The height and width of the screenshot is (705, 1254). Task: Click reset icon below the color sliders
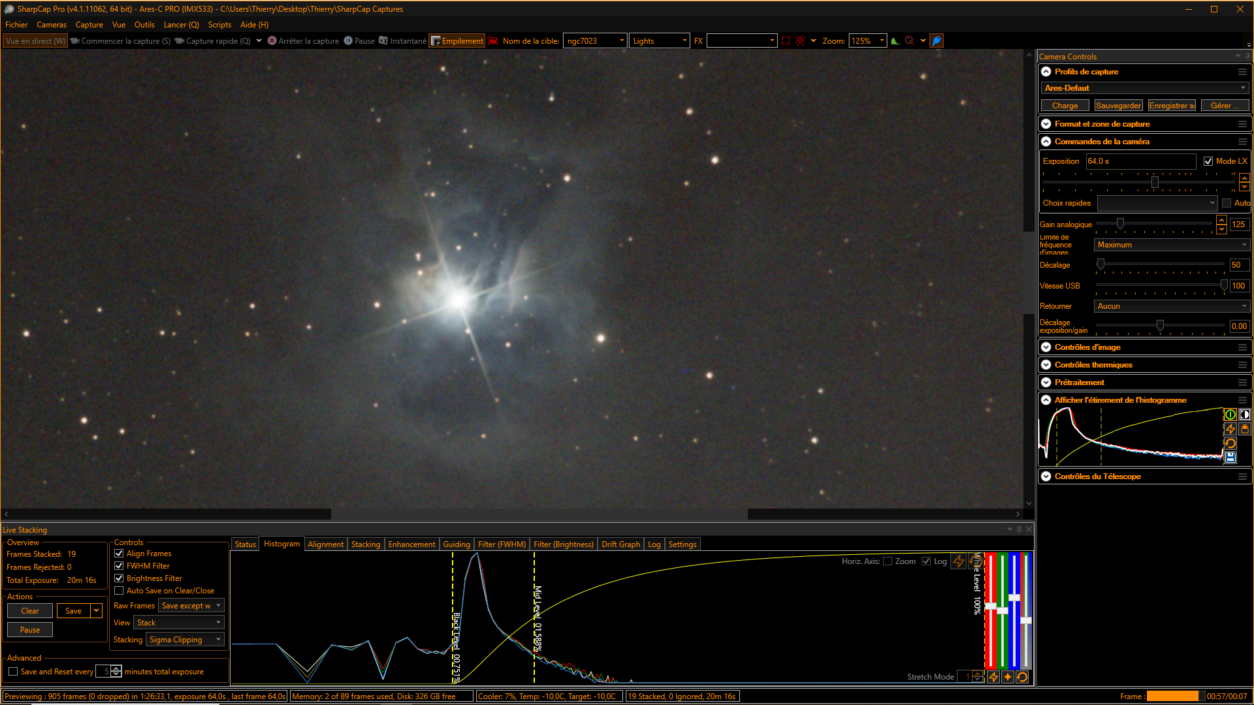[1022, 677]
